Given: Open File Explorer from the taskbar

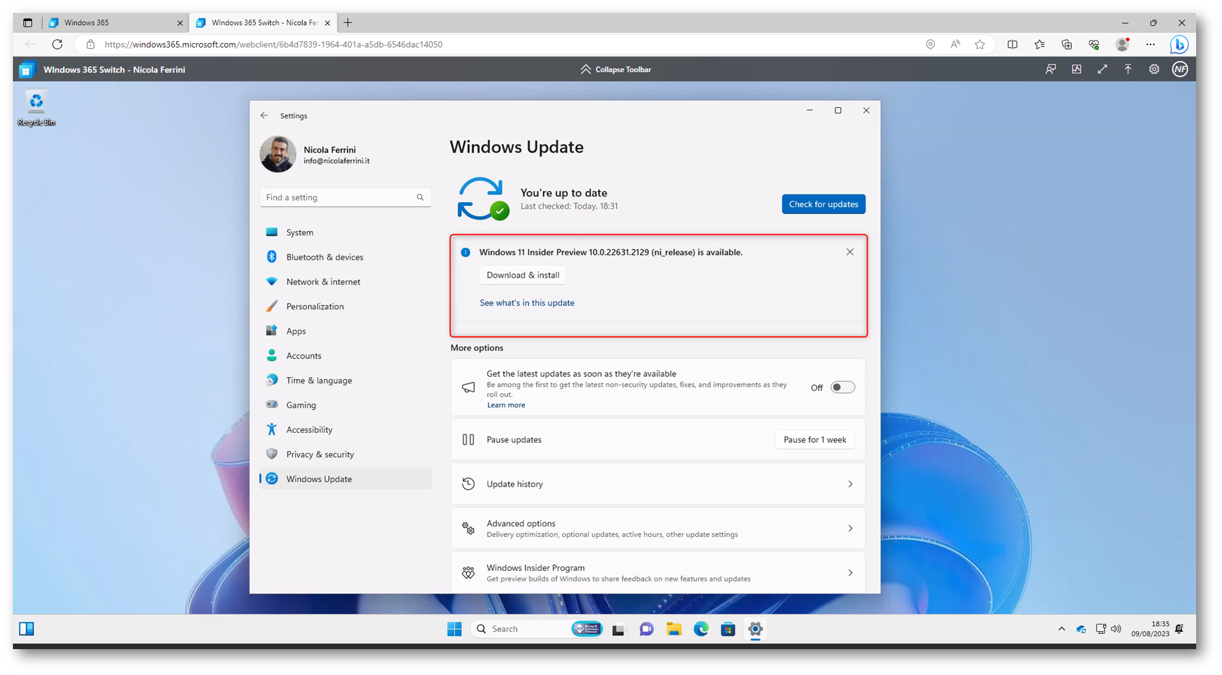Looking at the screenshot, I should click(x=673, y=629).
